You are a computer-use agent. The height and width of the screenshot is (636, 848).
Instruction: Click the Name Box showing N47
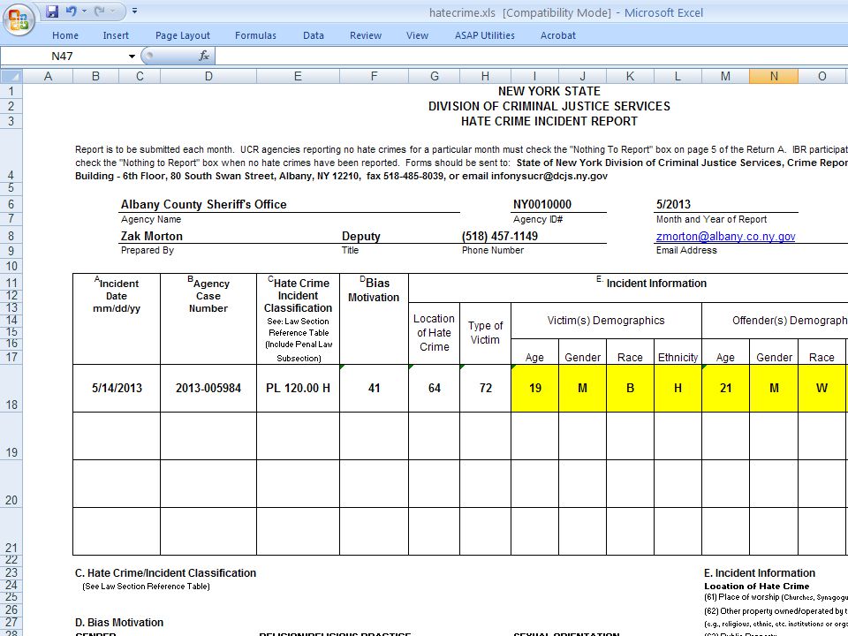(62, 57)
